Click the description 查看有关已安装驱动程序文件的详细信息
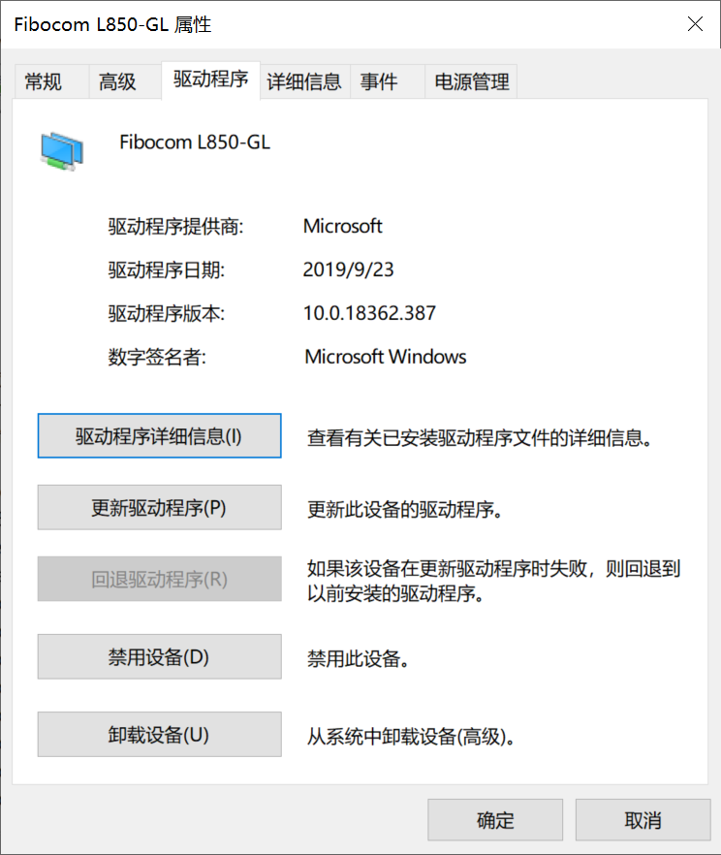 [x=480, y=438]
